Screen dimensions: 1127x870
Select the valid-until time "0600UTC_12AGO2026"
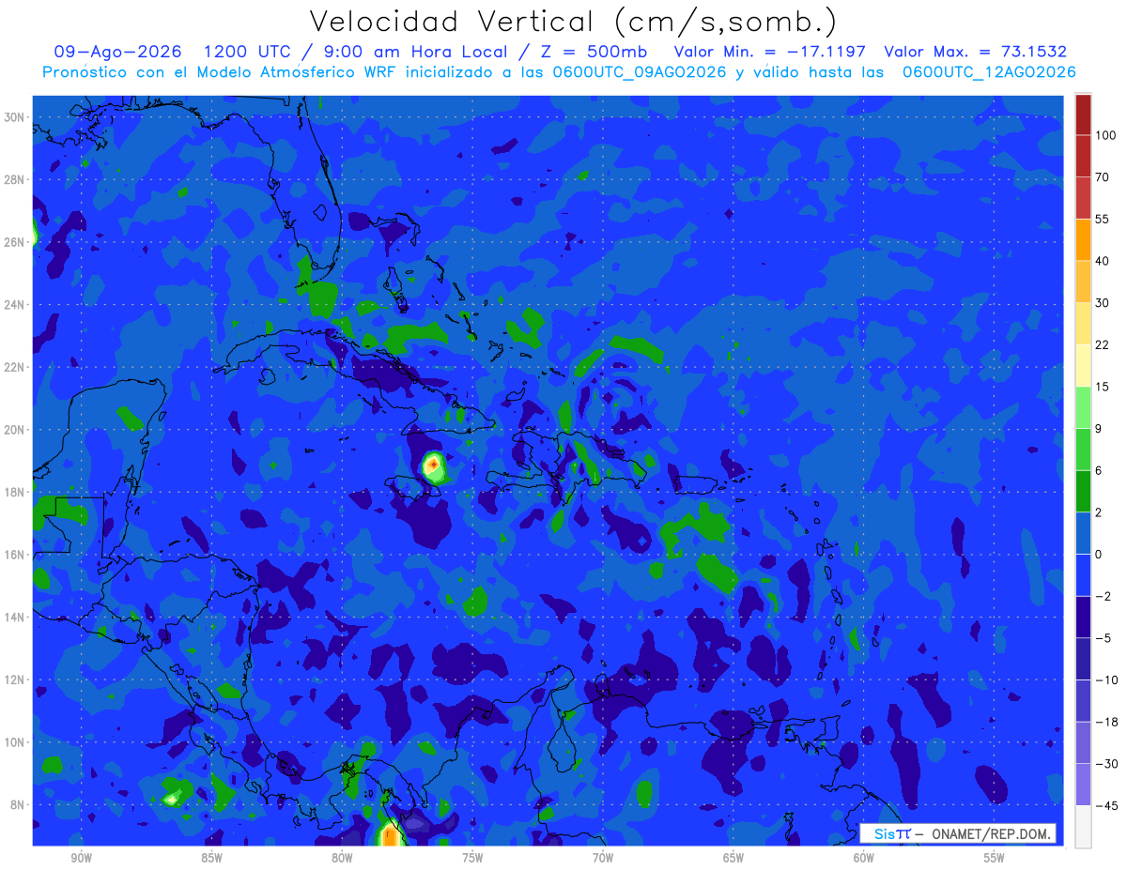pos(989,71)
